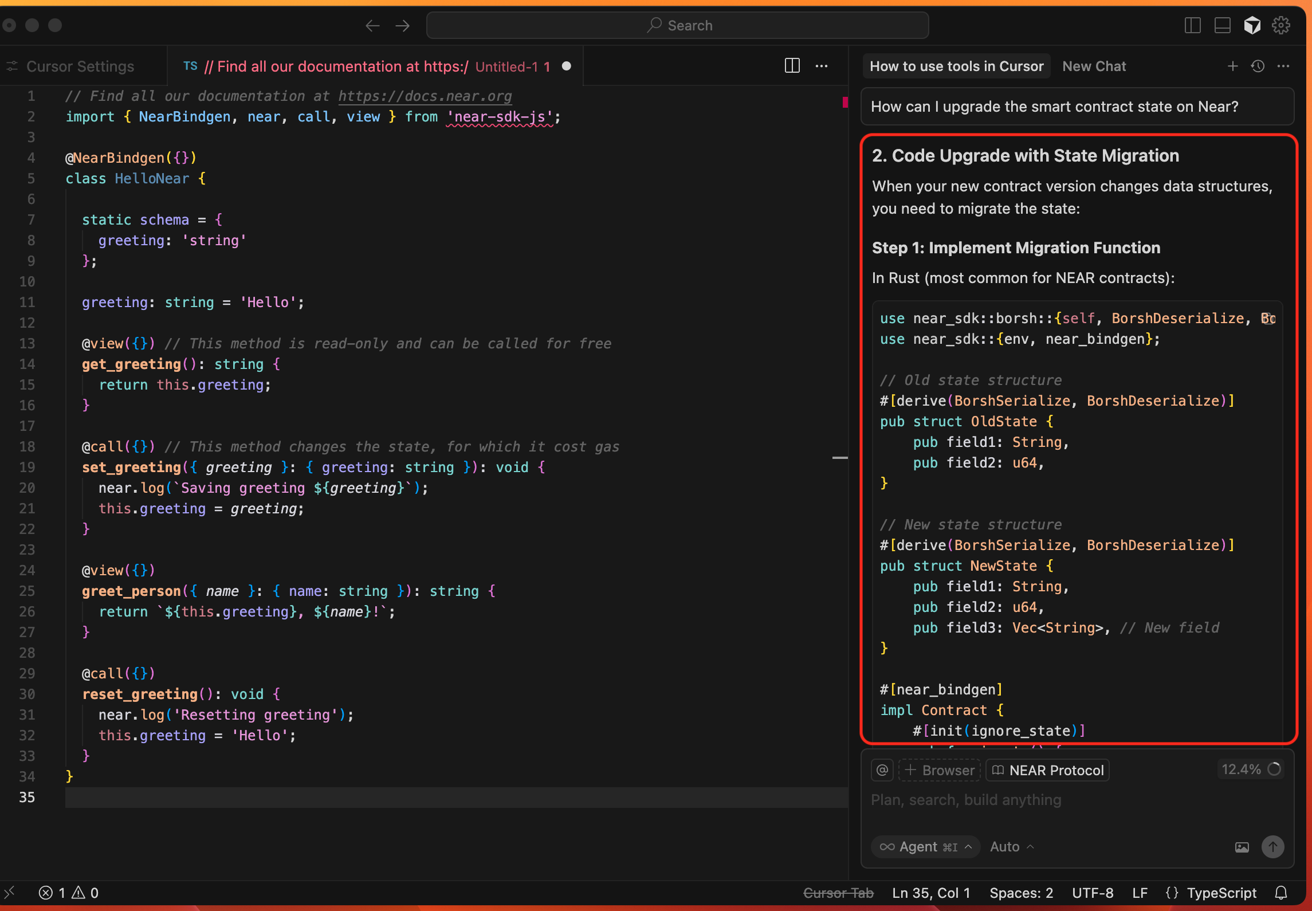1312x911 pixels.
Task: Remove the NEAR Protocol docs context chip
Action: point(1047,769)
